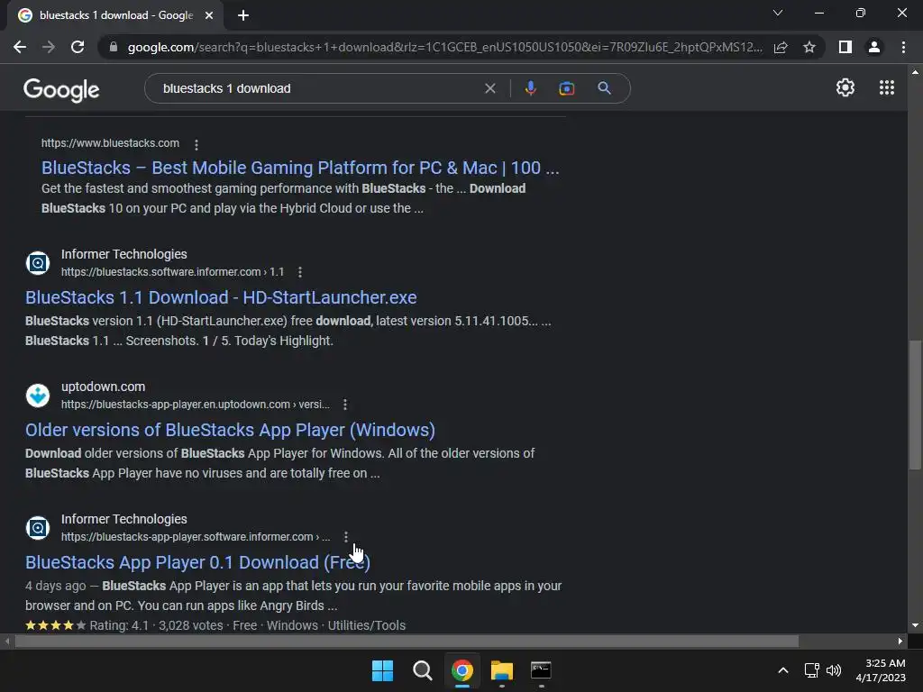Screen dimensions: 923x692
Task: Open the Chrome profile menu
Action: (x=874, y=47)
